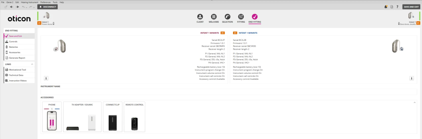Click the Save and Exit button
This screenshot has height=139, width=422.
click(x=411, y=7)
